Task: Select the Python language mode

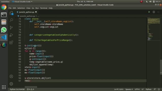Action: pos(149,89)
